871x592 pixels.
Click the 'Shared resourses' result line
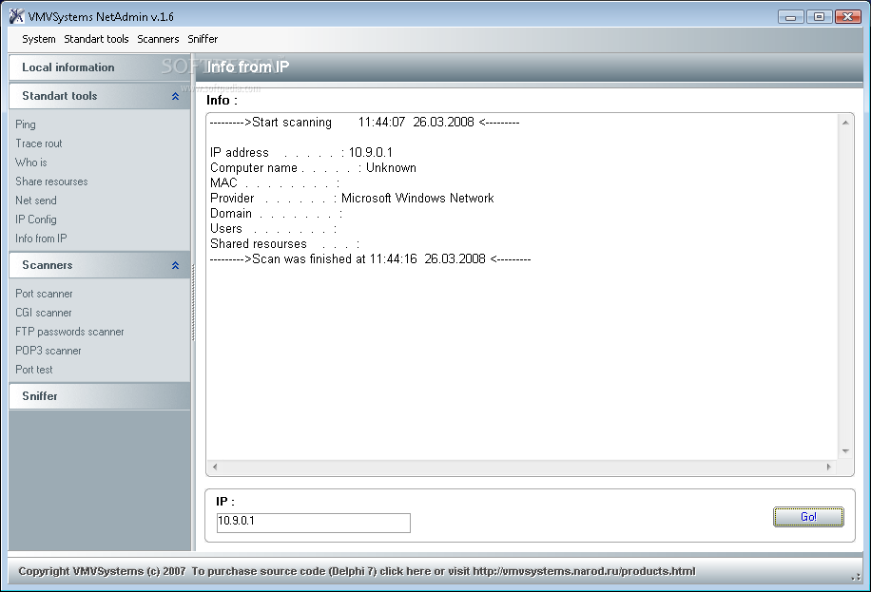tap(284, 244)
